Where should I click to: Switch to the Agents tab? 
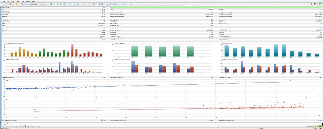[33, 126]
